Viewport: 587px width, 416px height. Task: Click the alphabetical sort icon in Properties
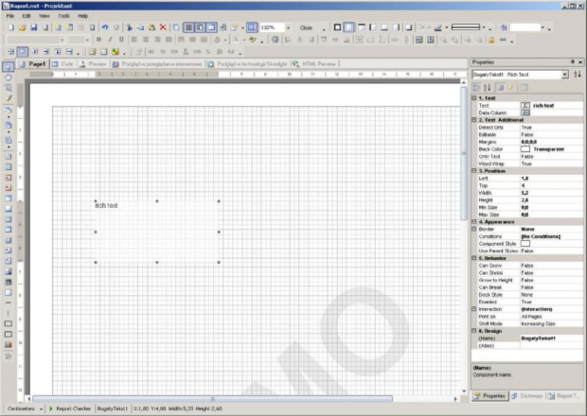[x=487, y=88]
